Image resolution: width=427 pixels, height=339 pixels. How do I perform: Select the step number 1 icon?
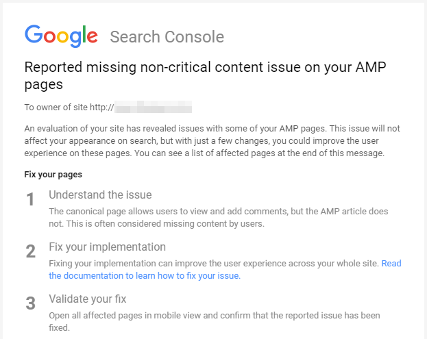pyautogui.click(x=30, y=199)
